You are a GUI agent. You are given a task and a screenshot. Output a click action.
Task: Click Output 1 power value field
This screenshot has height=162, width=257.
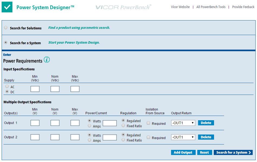(x=110, y=123)
